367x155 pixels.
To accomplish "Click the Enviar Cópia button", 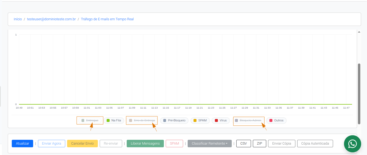I will [281, 144].
